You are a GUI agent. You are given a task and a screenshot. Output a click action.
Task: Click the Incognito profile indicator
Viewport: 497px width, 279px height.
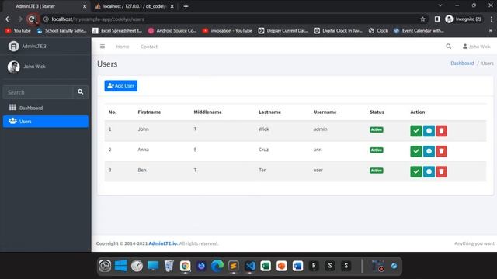click(464, 19)
